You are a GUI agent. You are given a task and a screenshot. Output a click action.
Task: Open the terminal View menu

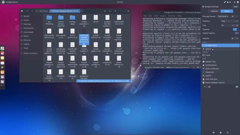156,16
